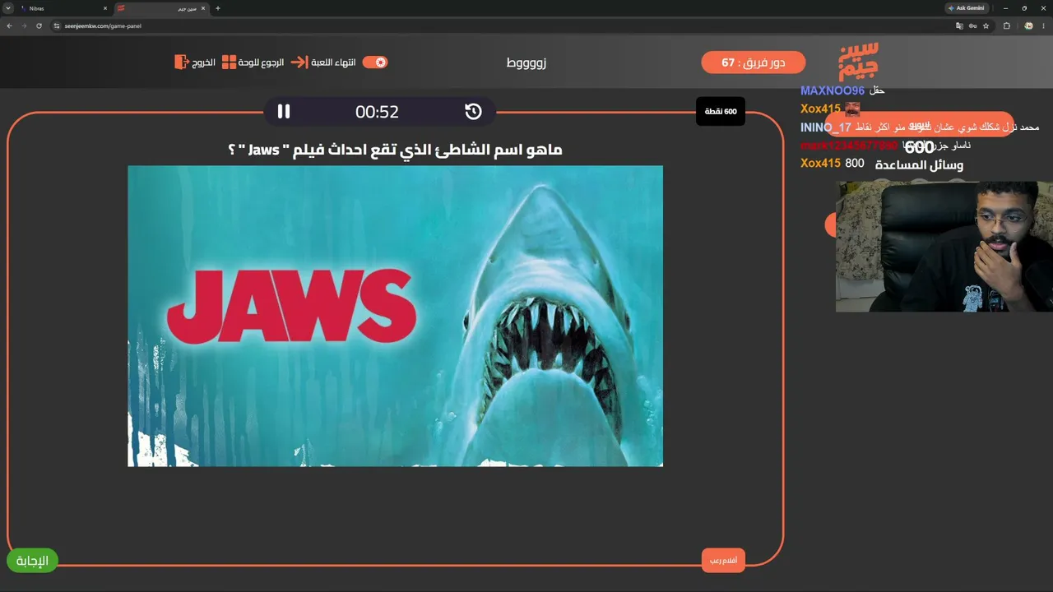The width and height of the screenshot is (1053, 592).
Task: Toggle the orange switch in game header
Action: [375, 62]
